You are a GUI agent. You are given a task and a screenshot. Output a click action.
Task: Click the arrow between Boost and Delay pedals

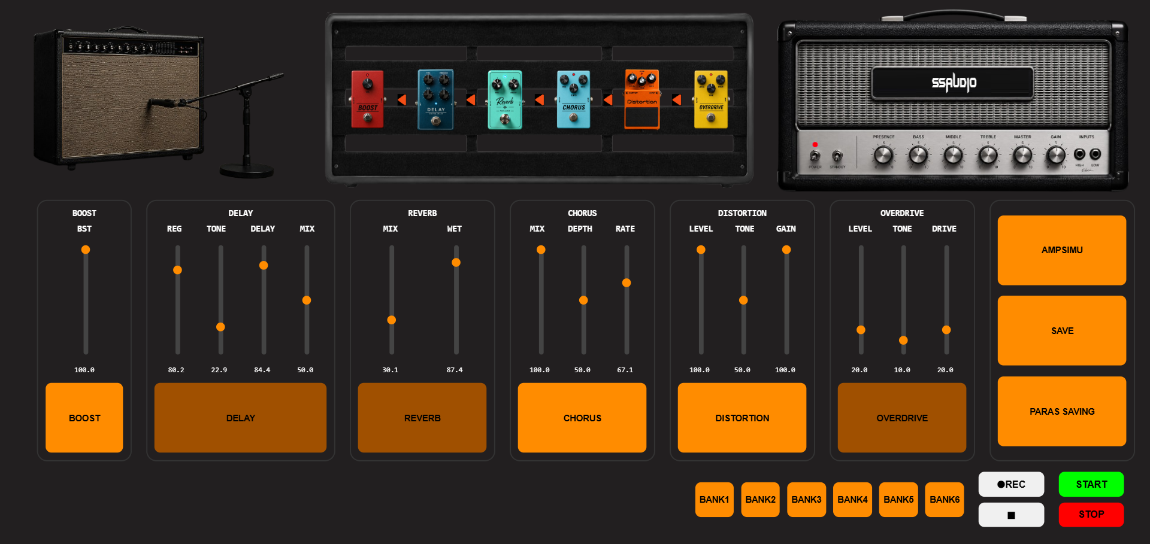(402, 99)
